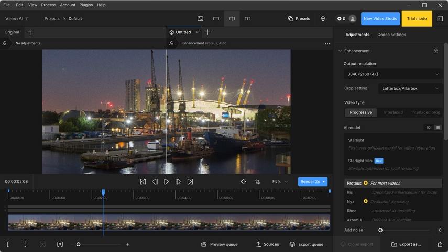Switch AI model list view
The image size is (448, 252).
coord(438,128)
